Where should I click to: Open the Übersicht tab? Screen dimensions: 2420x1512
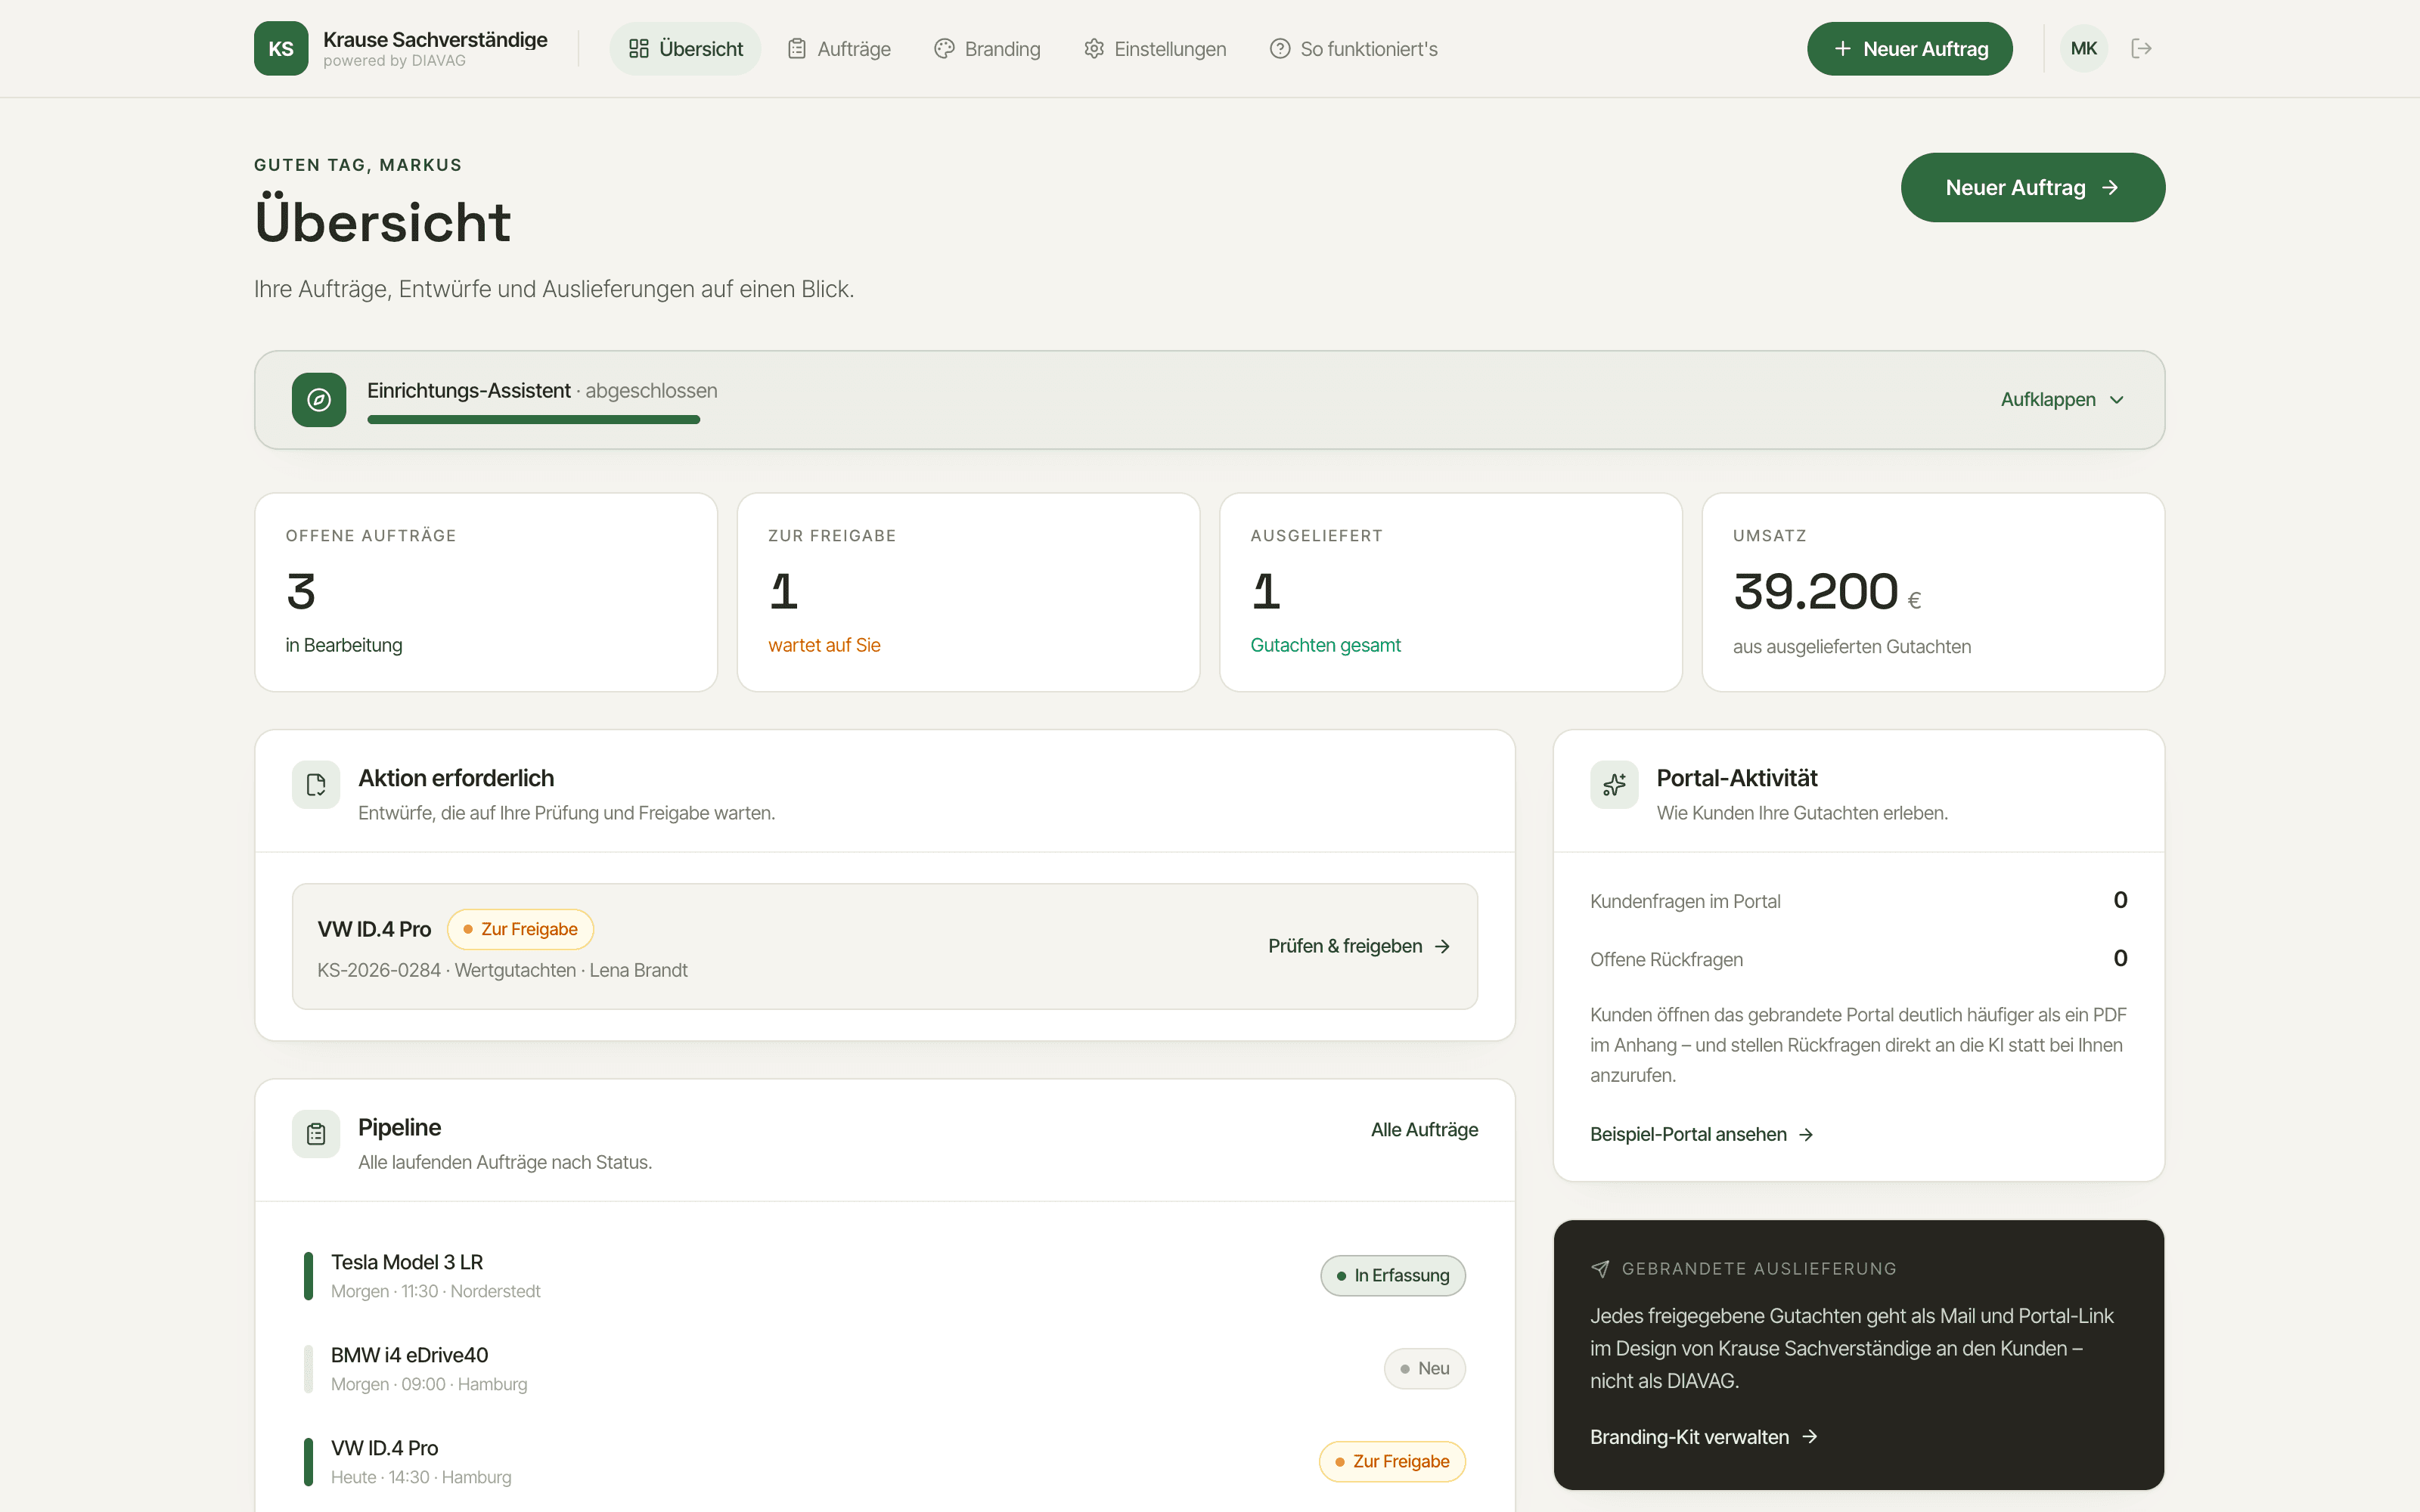point(685,49)
